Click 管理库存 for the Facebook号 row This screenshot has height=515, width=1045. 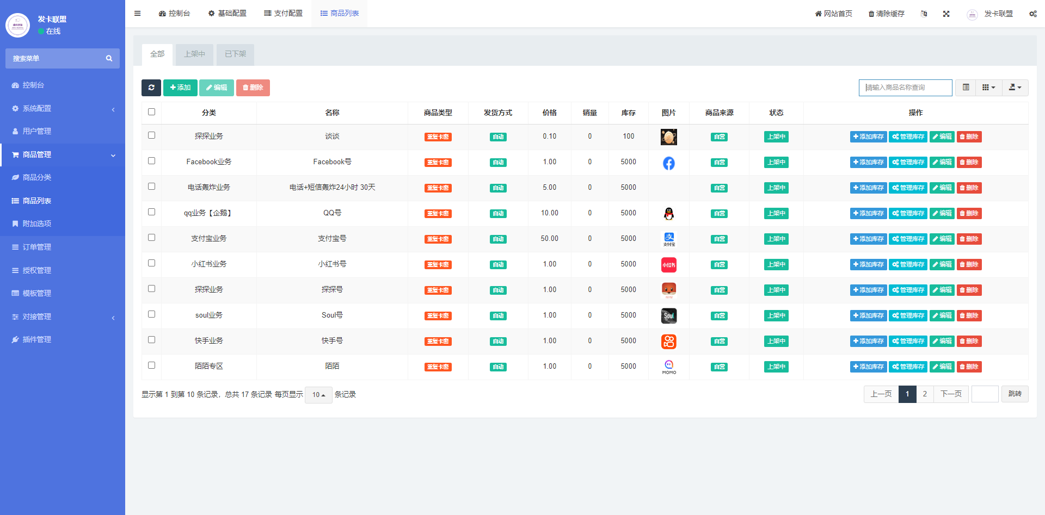pos(908,163)
